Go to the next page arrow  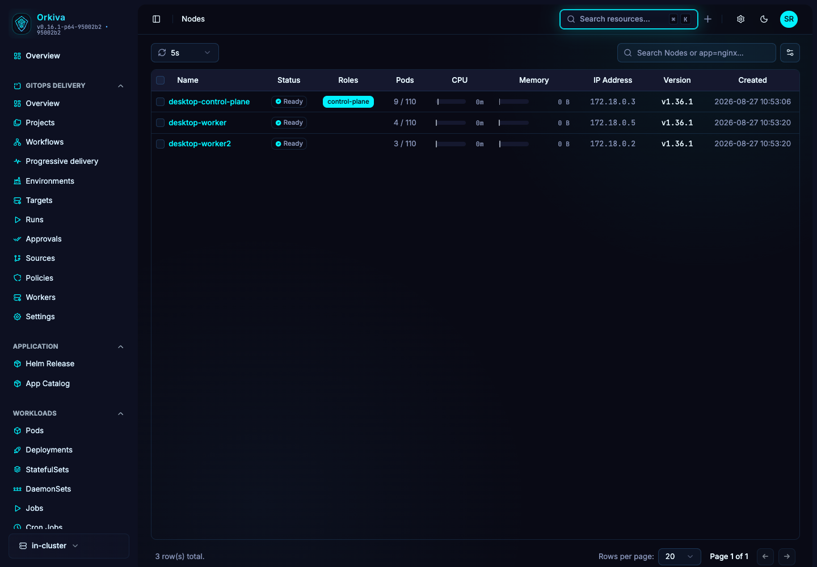coord(787,556)
